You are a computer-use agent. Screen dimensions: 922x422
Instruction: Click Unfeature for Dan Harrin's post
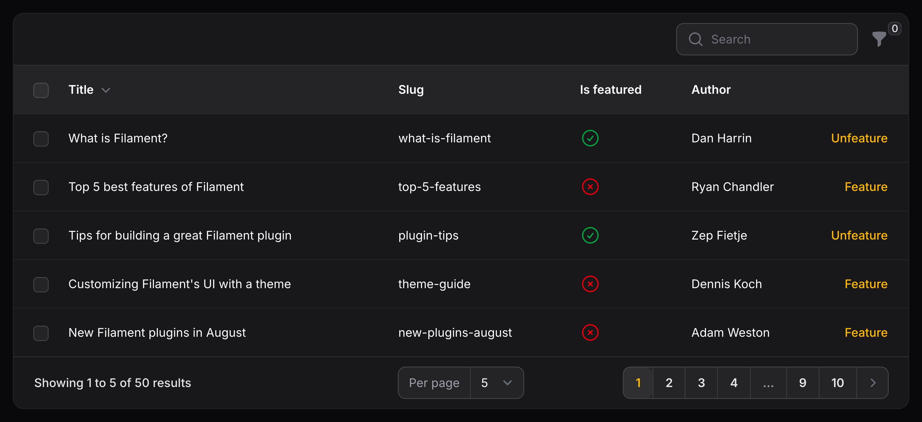pyautogui.click(x=859, y=138)
